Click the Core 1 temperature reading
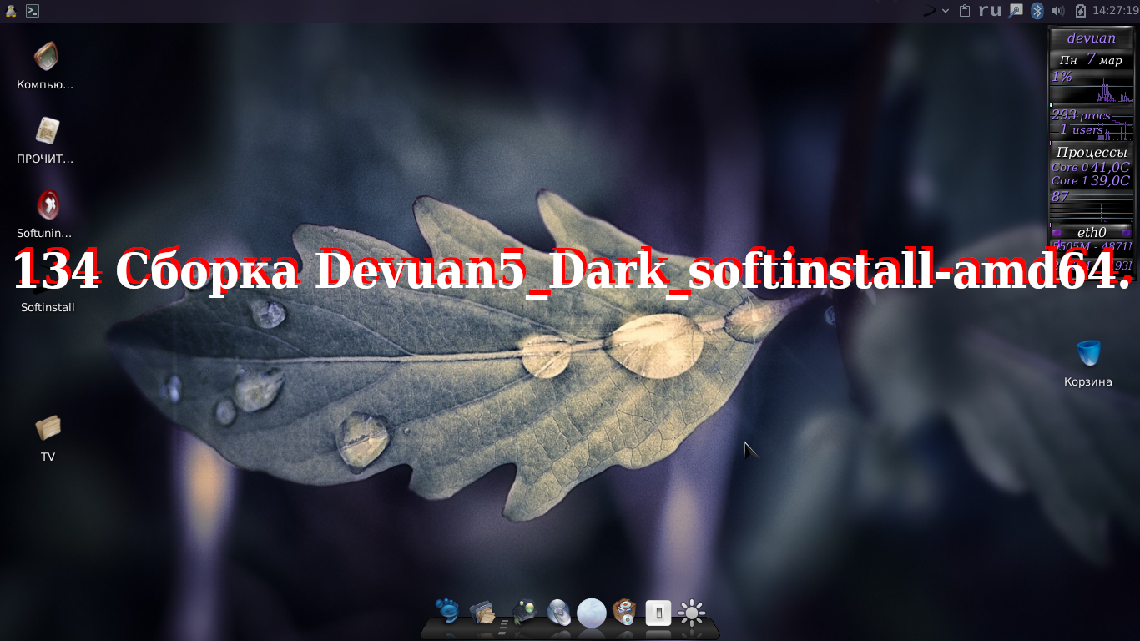Viewport: 1140px width, 641px height. click(1091, 180)
